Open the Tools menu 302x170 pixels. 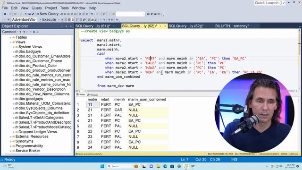click(64, 8)
